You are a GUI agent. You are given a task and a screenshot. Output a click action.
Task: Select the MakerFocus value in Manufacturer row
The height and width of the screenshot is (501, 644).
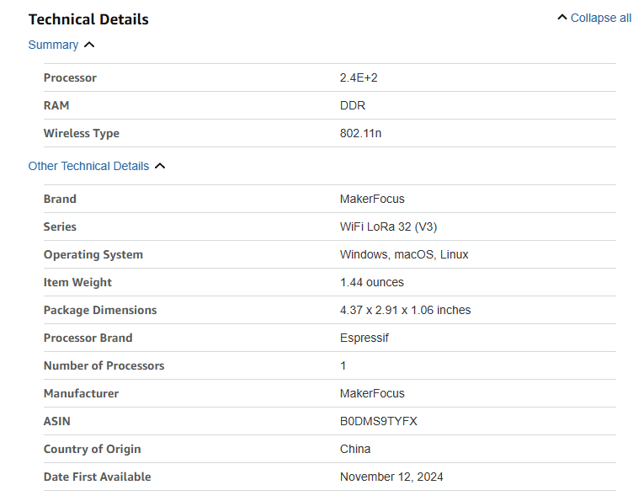[x=372, y=393]
